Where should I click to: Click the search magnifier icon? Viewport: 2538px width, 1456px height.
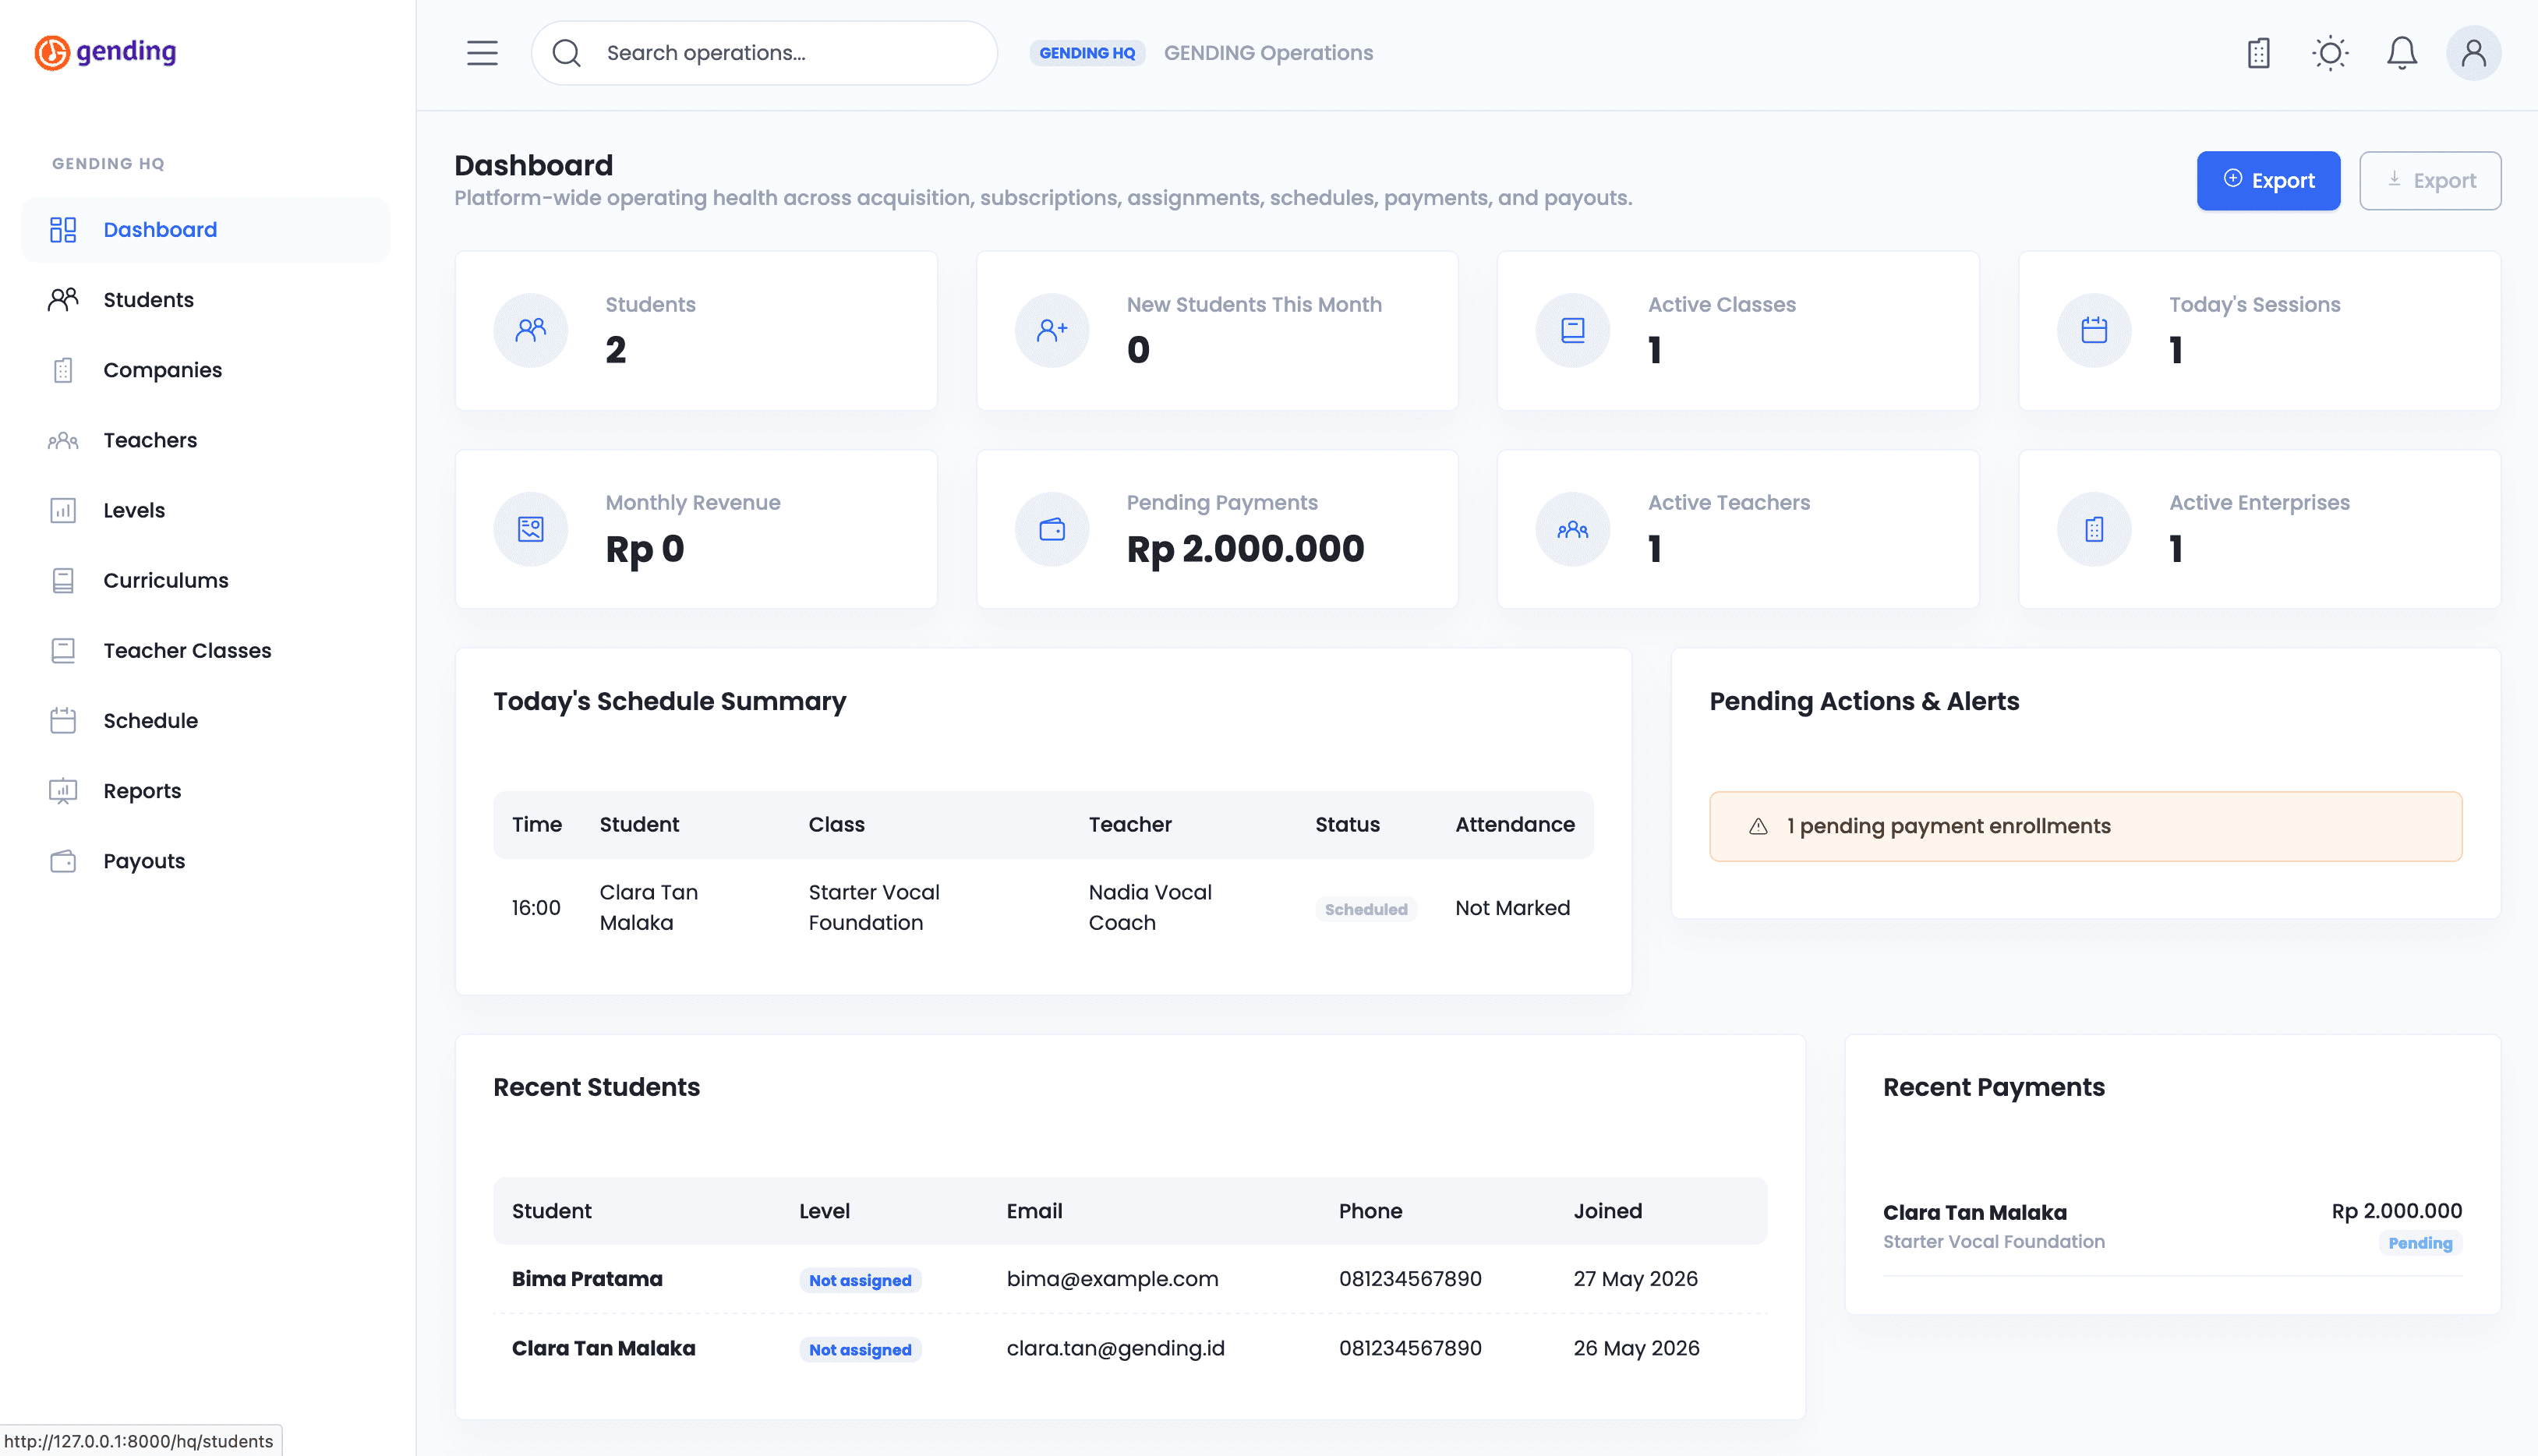point(566,53)
